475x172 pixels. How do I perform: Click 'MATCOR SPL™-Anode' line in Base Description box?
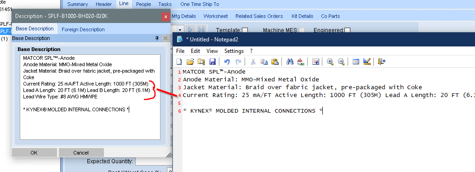click(49, 58)
